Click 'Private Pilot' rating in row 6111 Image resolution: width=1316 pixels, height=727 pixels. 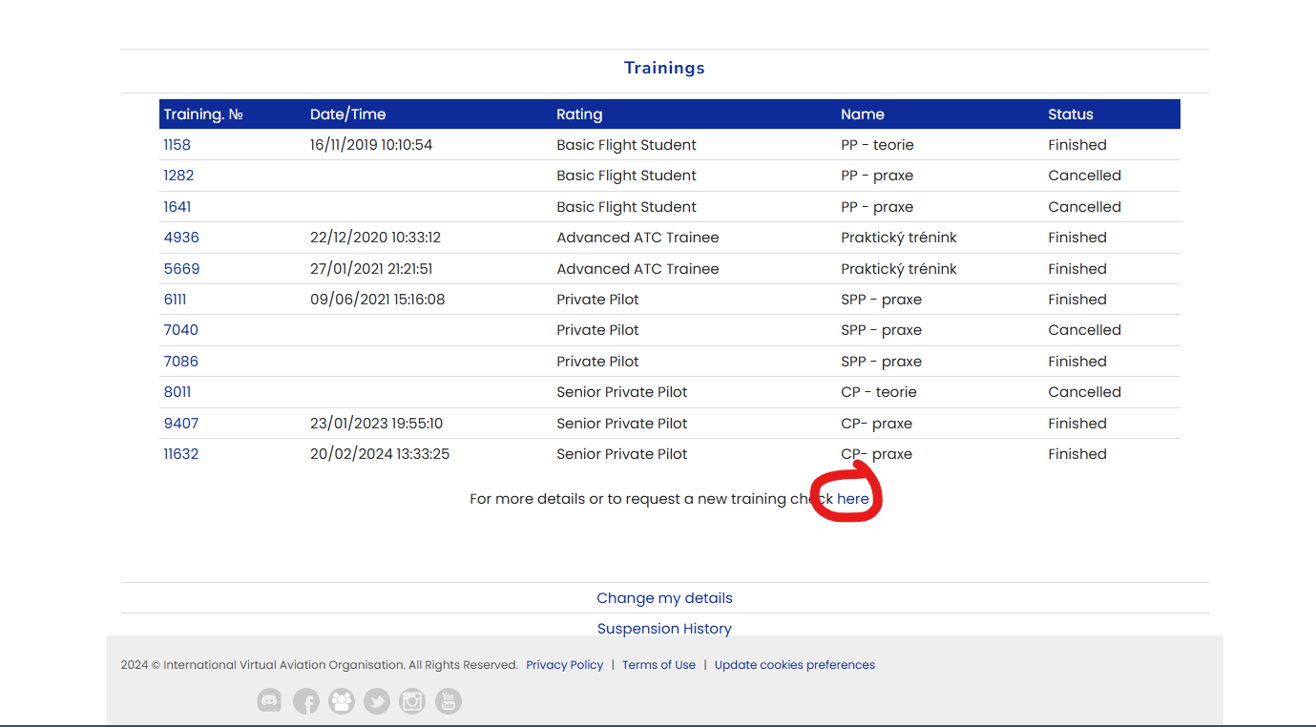click(597, 300)
